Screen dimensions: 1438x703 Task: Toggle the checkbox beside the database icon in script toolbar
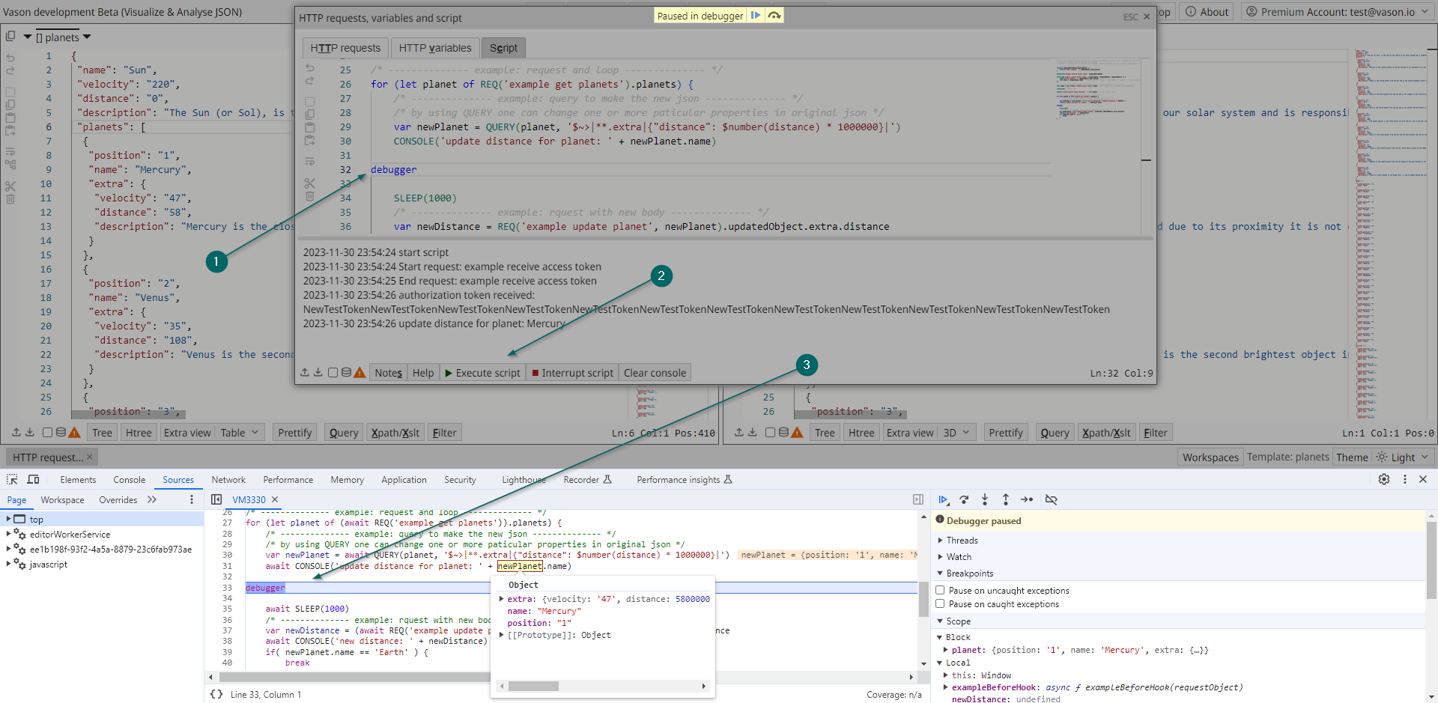click(333, 372)
